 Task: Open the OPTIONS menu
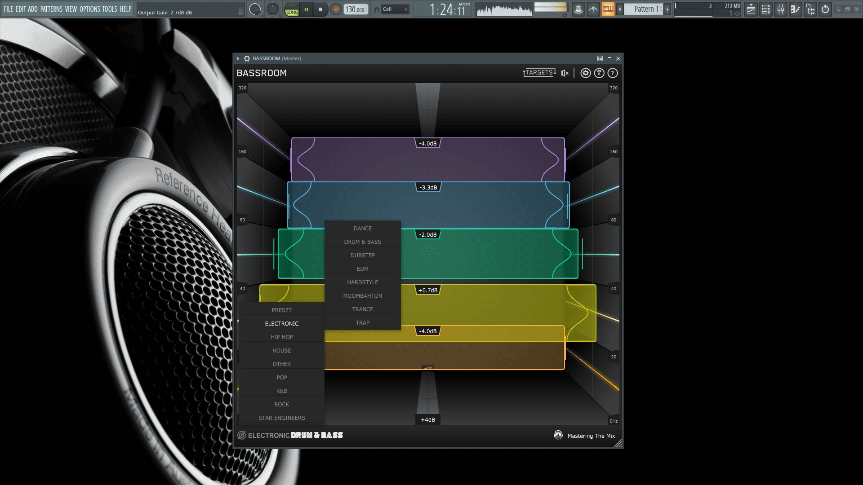90,9
